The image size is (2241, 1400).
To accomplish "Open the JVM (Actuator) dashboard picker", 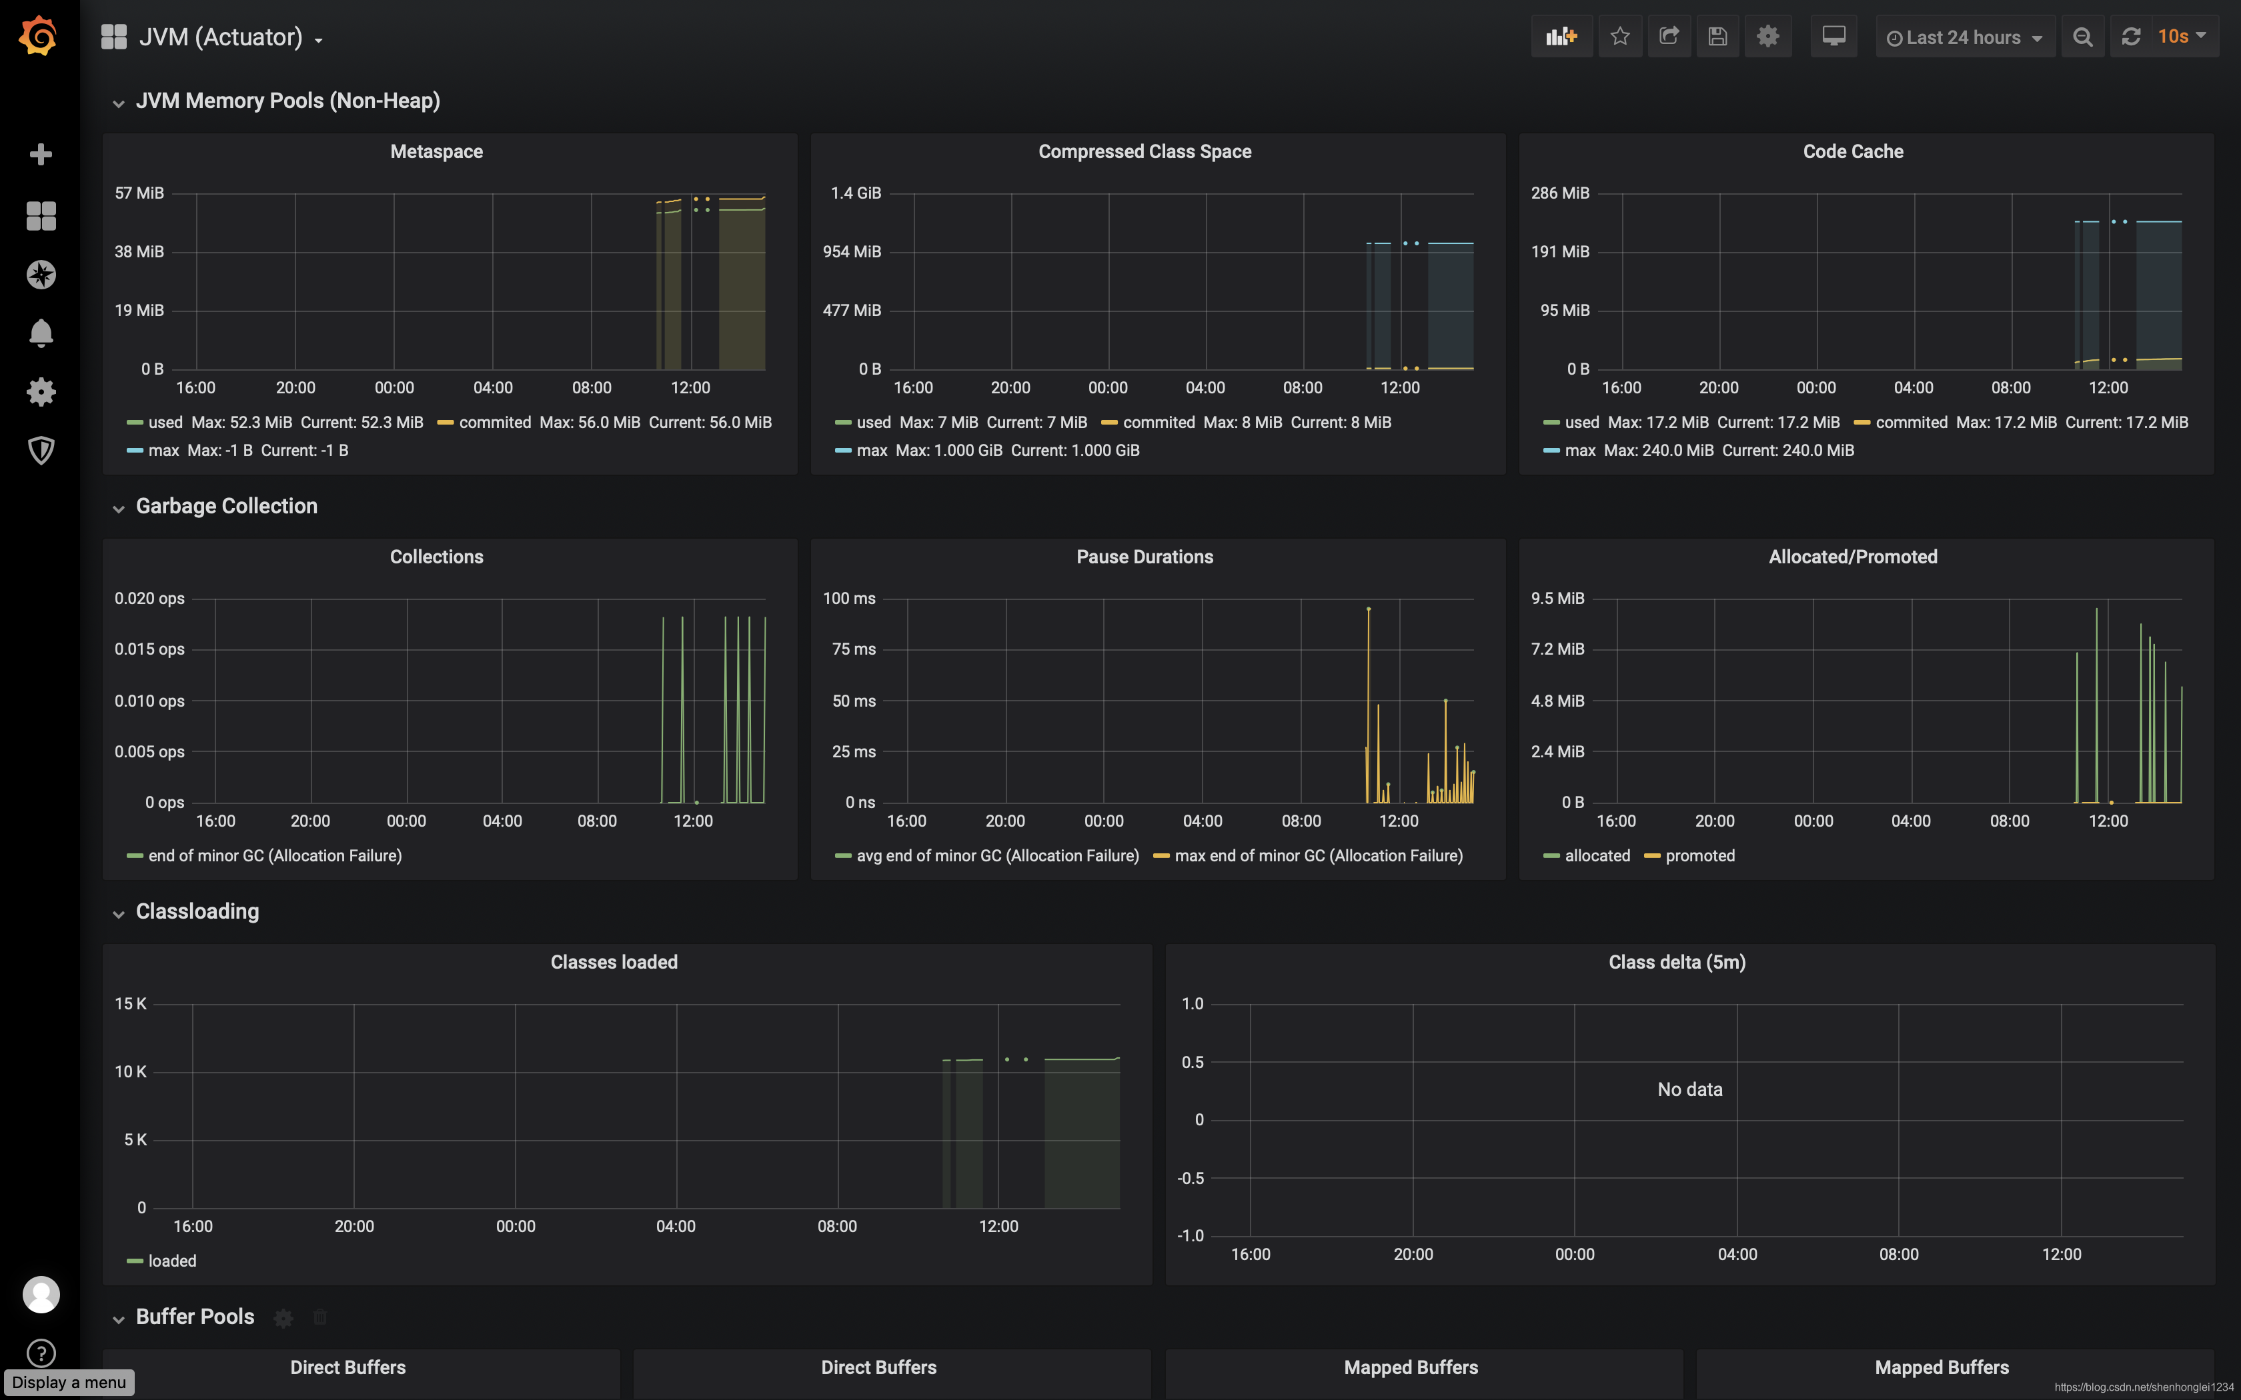I will pos(220,37).
